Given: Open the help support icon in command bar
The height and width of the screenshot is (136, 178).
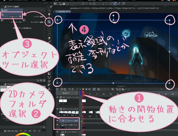Looking at the screenshot, I should point(124,4).
